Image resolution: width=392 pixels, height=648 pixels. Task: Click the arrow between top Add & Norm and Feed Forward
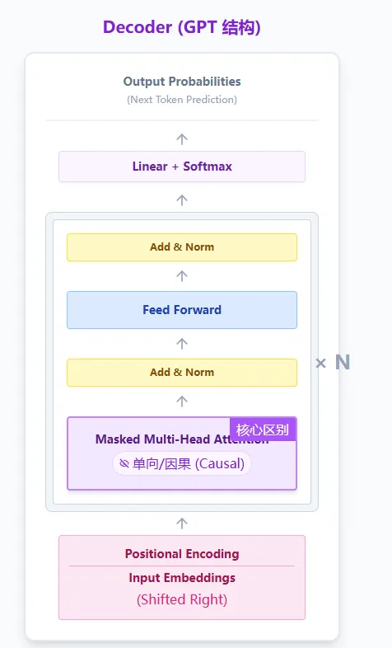tap(182, 276)
